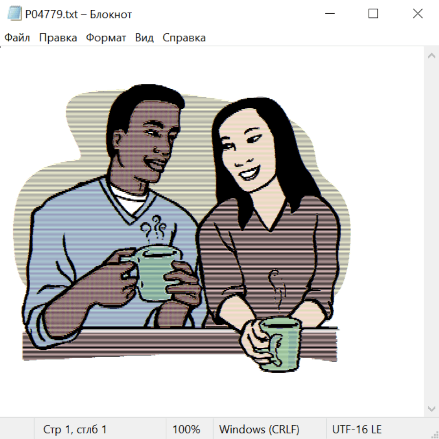Click the 100% zoom indicator
Screen dimensions: 439x439
pyautogui.click(x=186, y=430)
